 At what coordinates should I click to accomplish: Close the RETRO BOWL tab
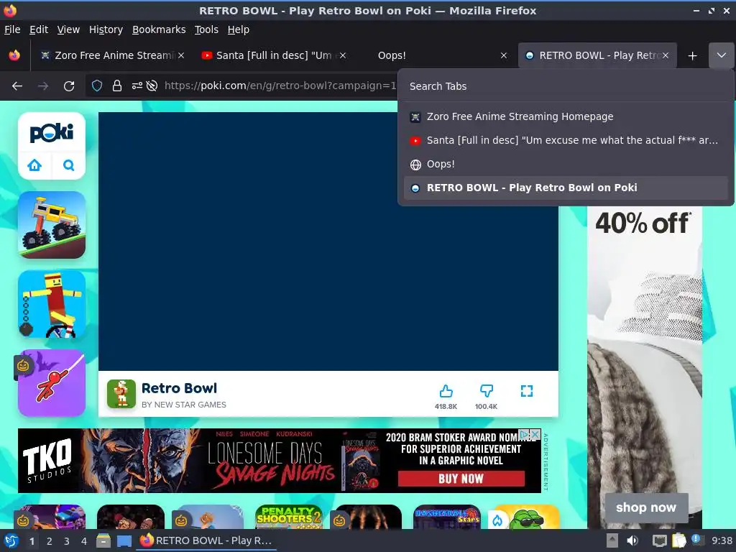[x=666, y=55]
